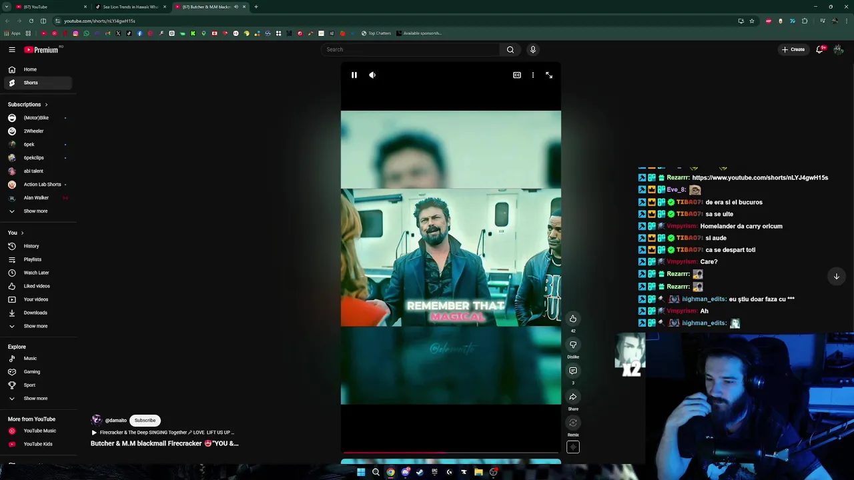
Task: Open YouTube Music link
Action: (x=38, y=431)
